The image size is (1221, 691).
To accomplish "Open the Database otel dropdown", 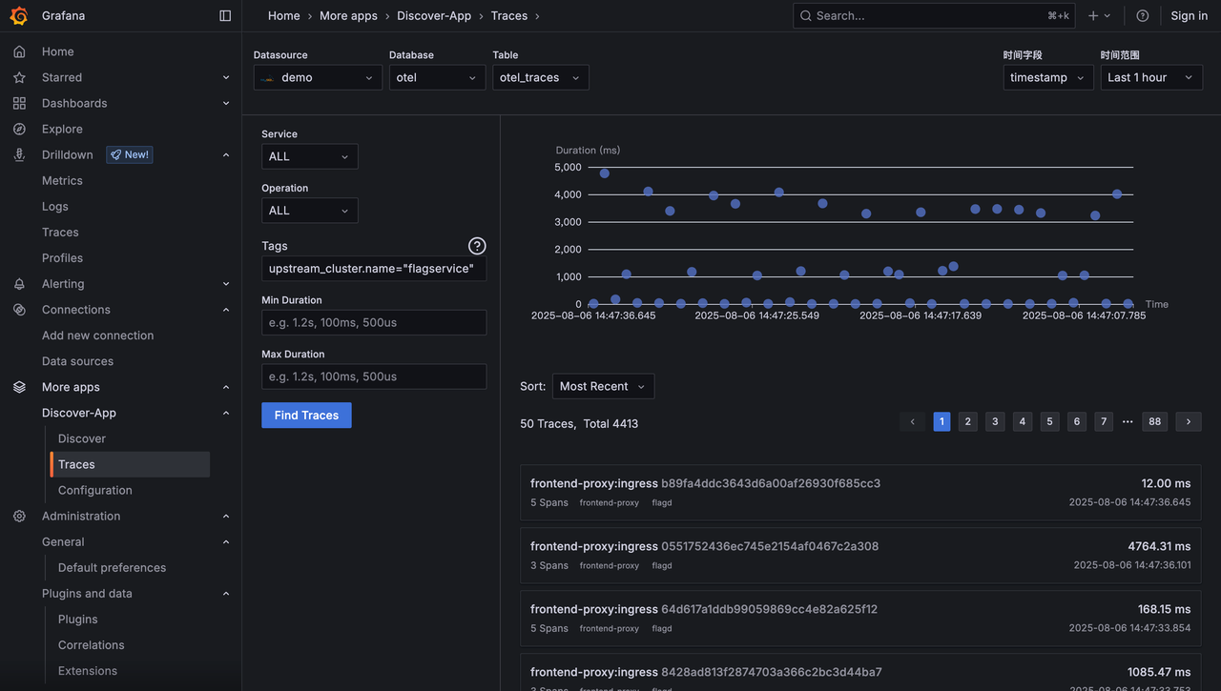I will point(438,77).
